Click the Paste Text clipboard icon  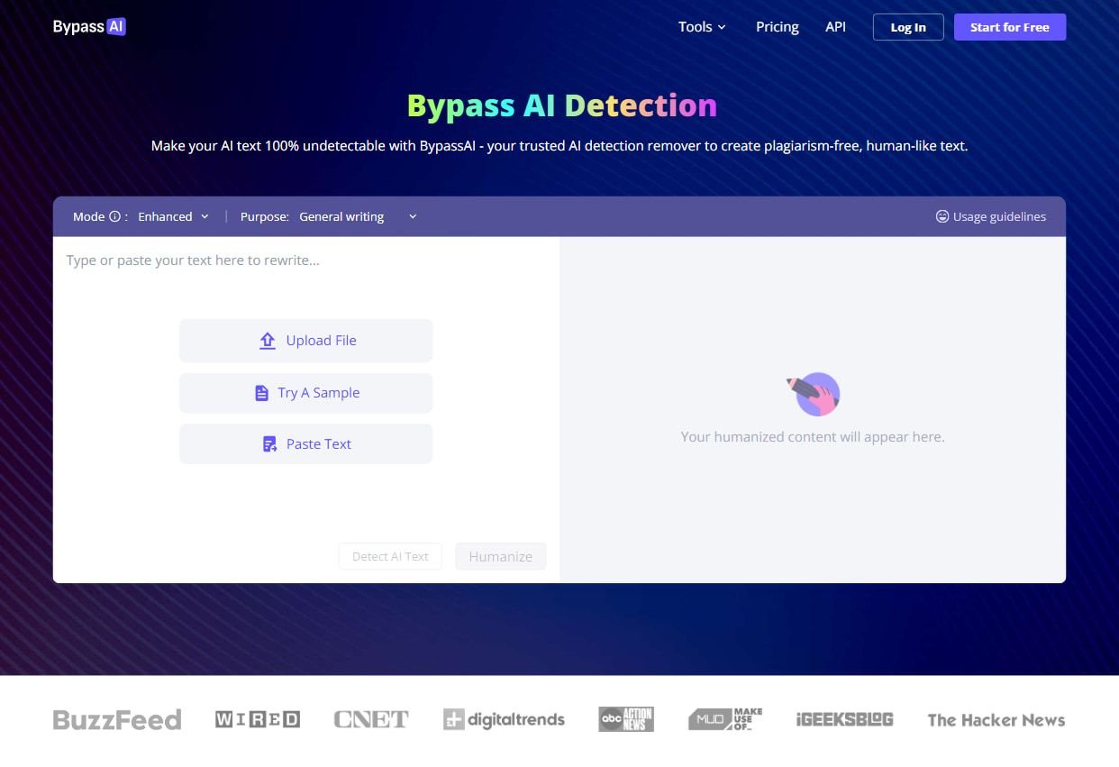tap(268, 443)
